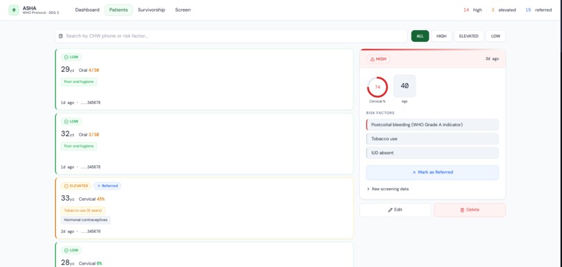Filter patients by ELEVATED risk

(469, 36)
